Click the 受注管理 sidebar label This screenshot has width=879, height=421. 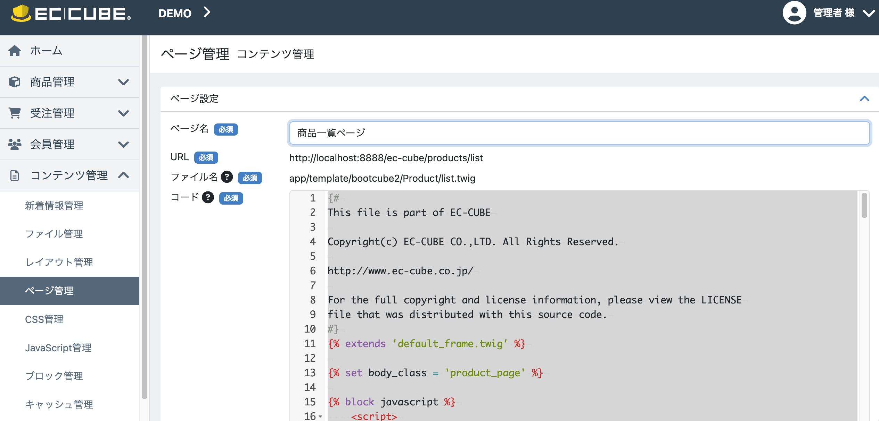52,113
